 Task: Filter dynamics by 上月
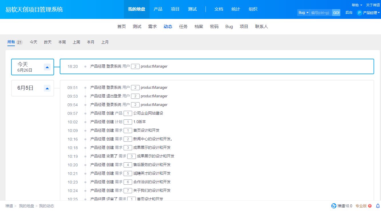(x=105, y=42)
